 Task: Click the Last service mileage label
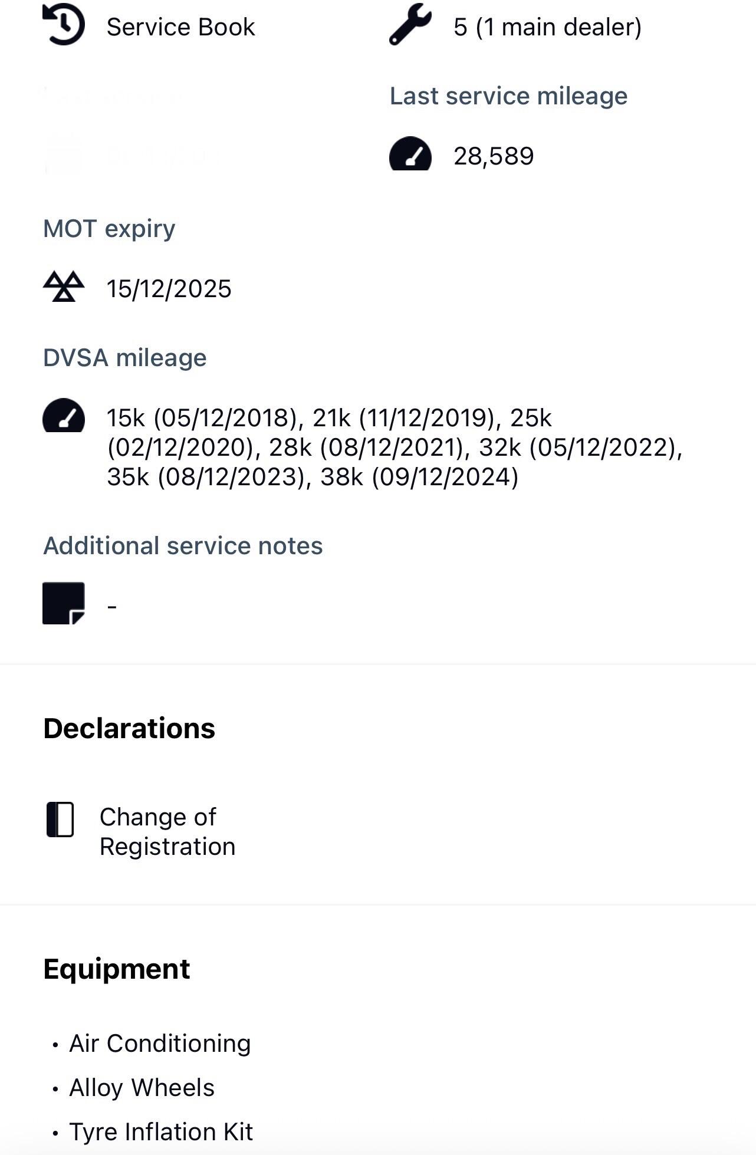[508, 96]
